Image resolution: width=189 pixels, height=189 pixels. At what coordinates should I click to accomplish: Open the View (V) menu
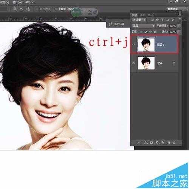pos(5,2)
